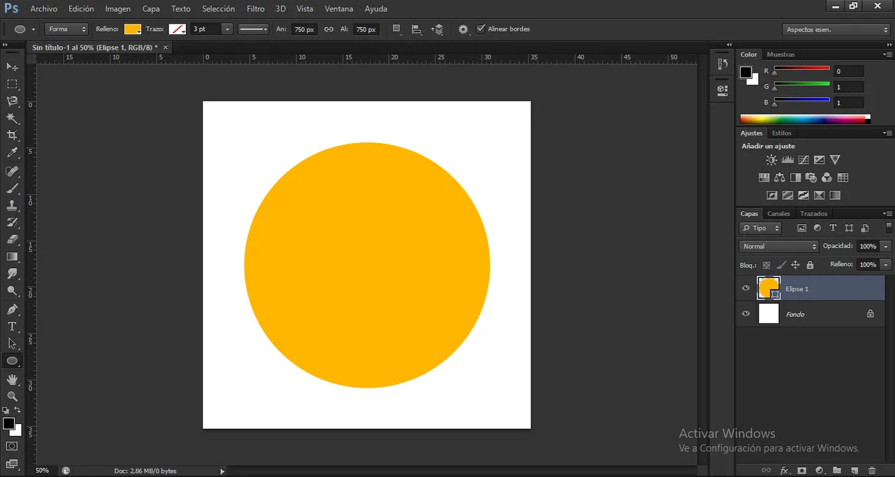The width and height of the screenshot is (895, 477).
Task: Delete layer with trash icon
Action: pyautogui.click(x=871, y=471)
